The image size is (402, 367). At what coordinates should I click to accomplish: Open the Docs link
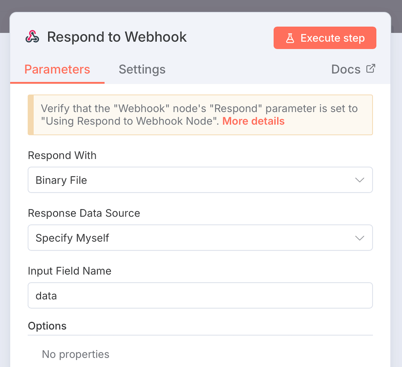(346, 69)
